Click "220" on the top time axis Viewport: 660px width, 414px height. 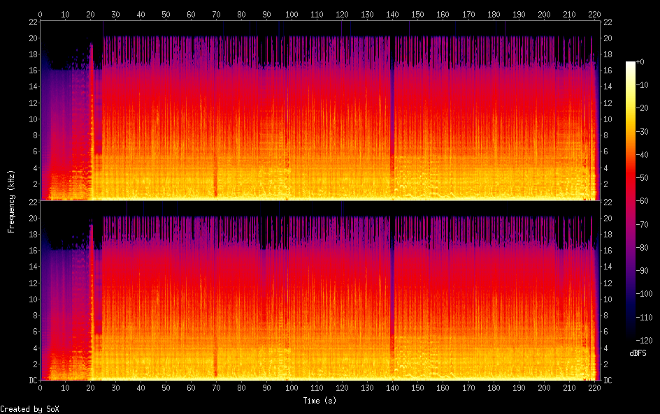pos(594,15)
